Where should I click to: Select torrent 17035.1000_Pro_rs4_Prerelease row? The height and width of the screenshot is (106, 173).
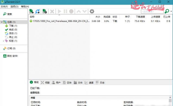pyautogui.click(x=100, y=21)
